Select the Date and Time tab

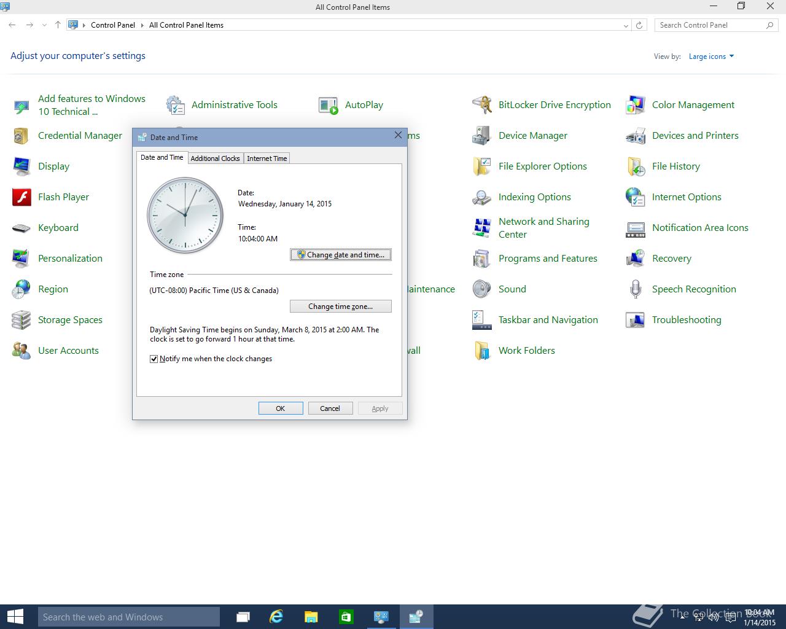pos(162,157)
